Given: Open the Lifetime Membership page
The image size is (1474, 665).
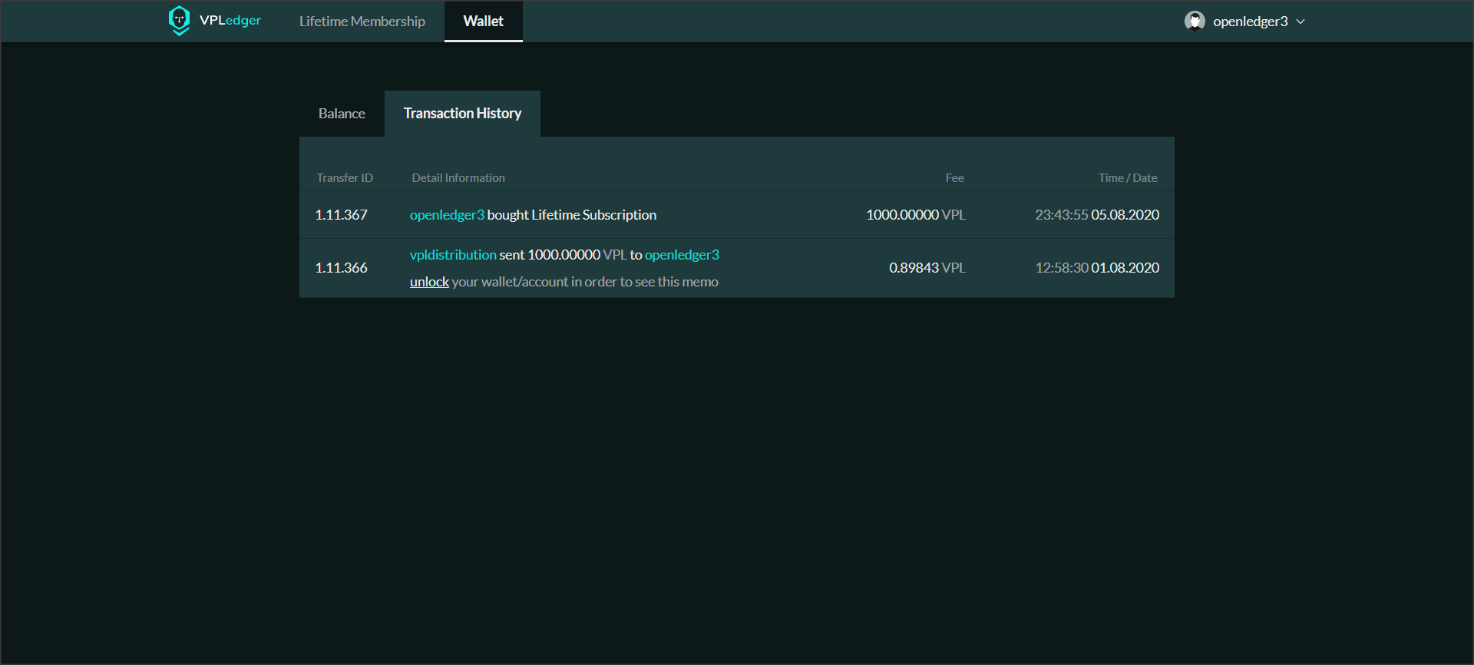Looking at the screenshot, I should click(362, 22).
